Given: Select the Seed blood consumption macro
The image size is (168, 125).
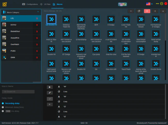Looking at the screenshot, I should 141,34.
